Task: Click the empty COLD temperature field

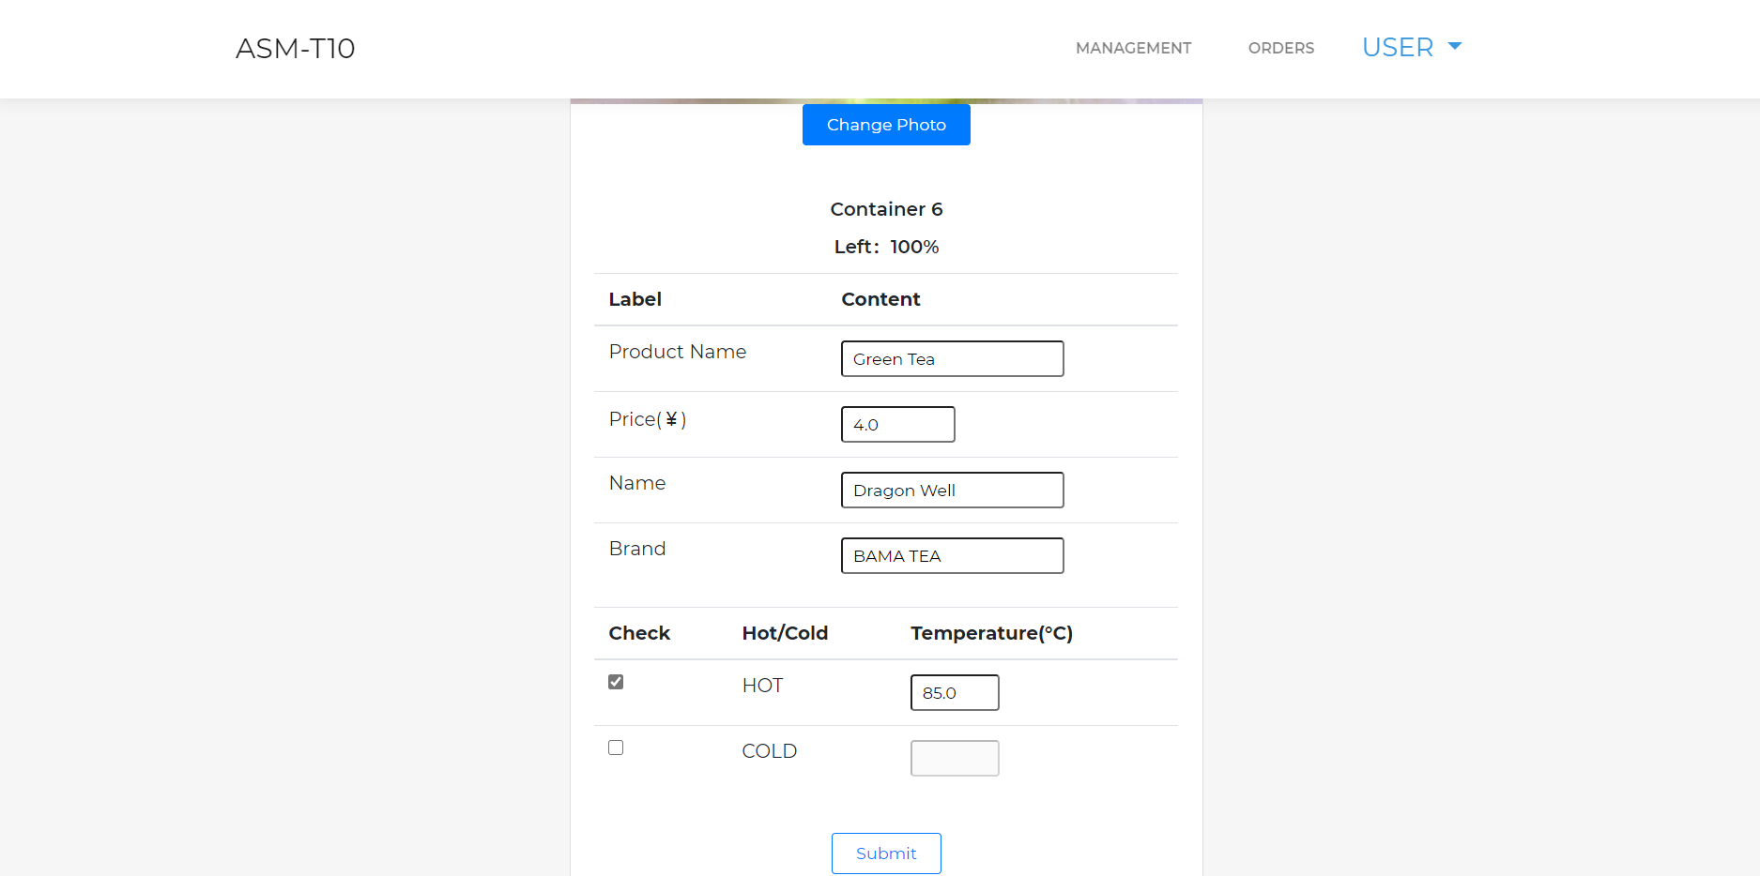Action: [954, 759]
